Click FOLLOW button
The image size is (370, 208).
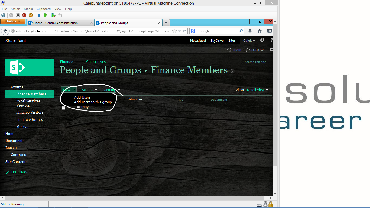[255, 50]
